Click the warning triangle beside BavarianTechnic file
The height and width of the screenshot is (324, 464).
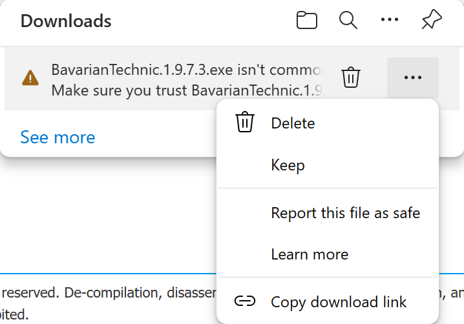(30, 79)
